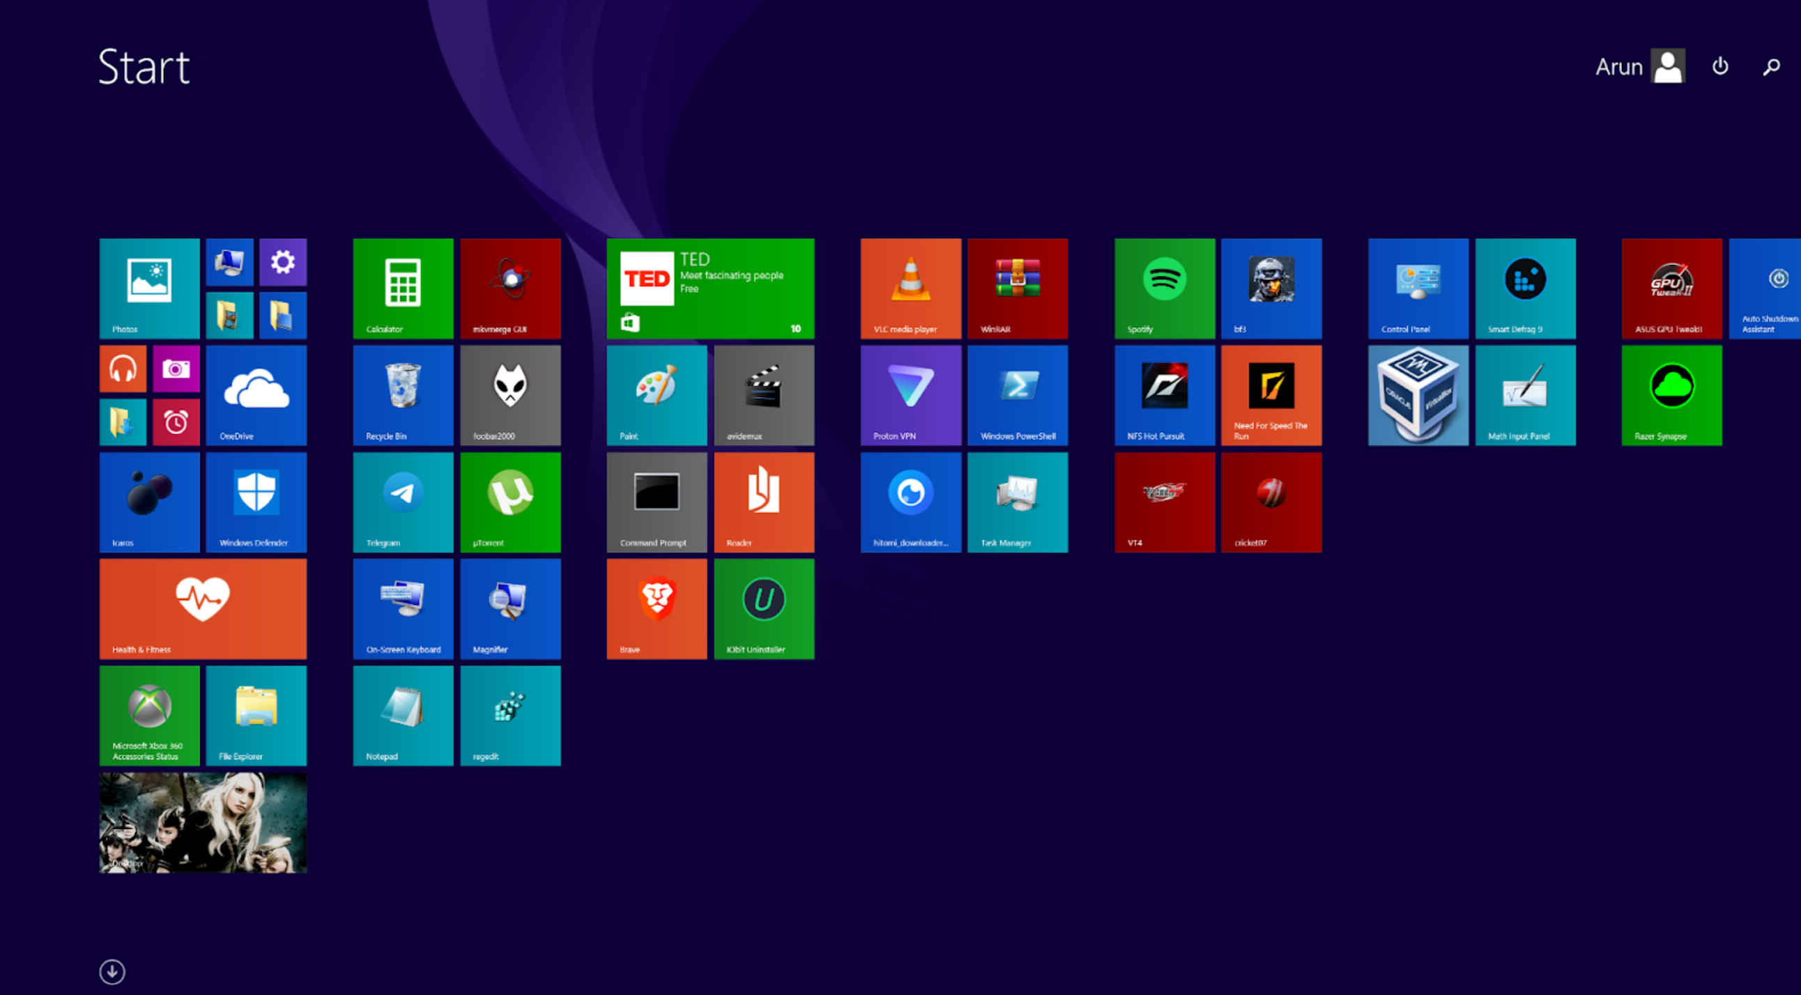Launch the µTorrent tile
This screenshot has height=995, width=1801.
pyautogui.click(x=509, y=502)
